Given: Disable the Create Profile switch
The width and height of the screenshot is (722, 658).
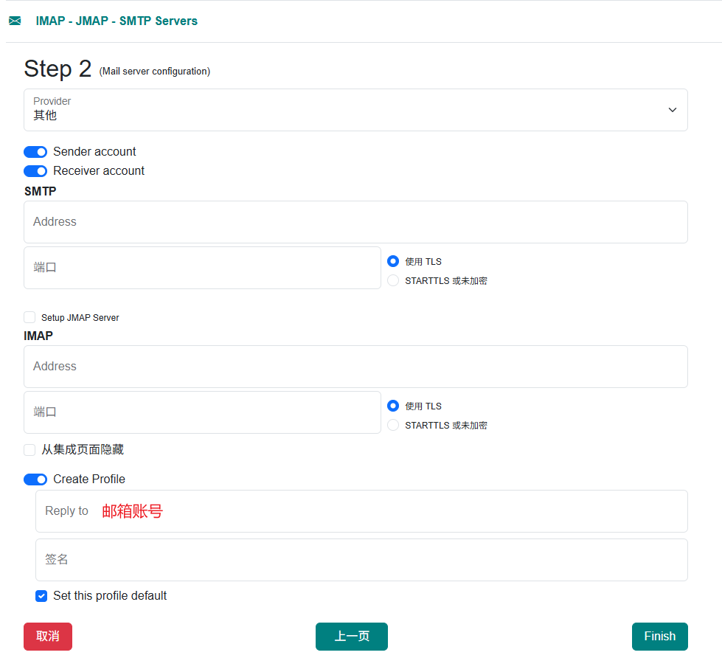Looking at the screenshot, I should [35, 479].
